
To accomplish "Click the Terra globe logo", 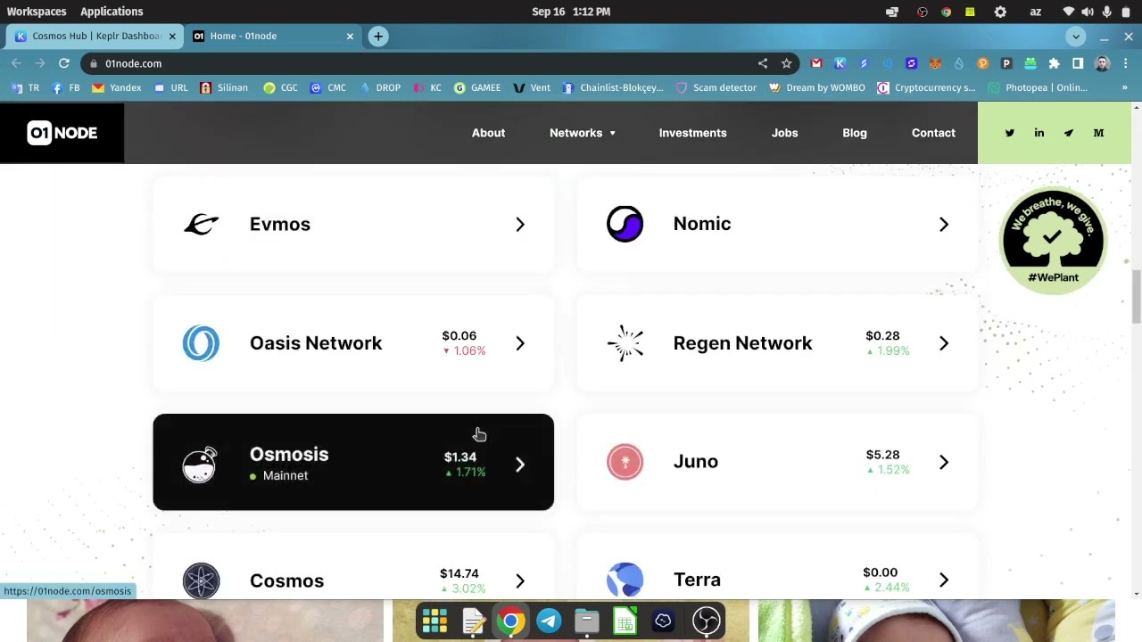I will click(625, 580).
